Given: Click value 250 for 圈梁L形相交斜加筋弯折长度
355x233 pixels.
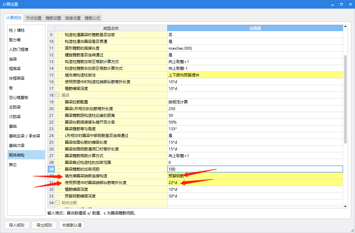Looking at the screenshot, I should pos(255,109).
